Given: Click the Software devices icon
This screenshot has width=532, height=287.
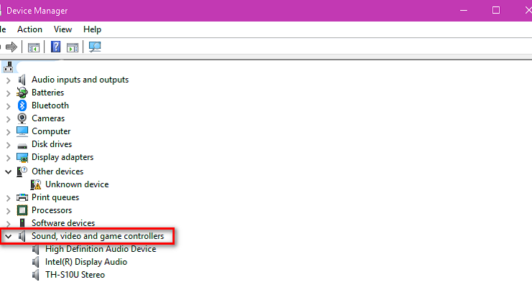Looking at the screenshot, I should 22,223.
